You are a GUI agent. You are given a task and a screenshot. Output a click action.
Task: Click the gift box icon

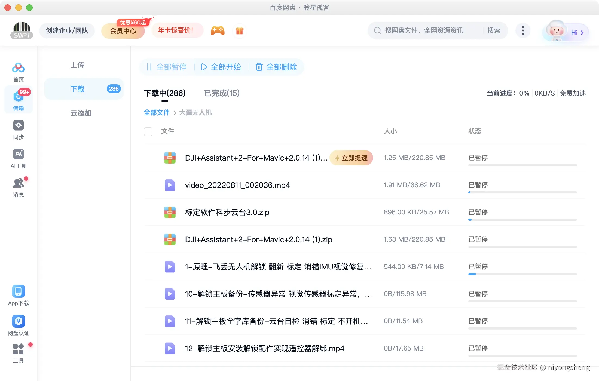(239, 30)
